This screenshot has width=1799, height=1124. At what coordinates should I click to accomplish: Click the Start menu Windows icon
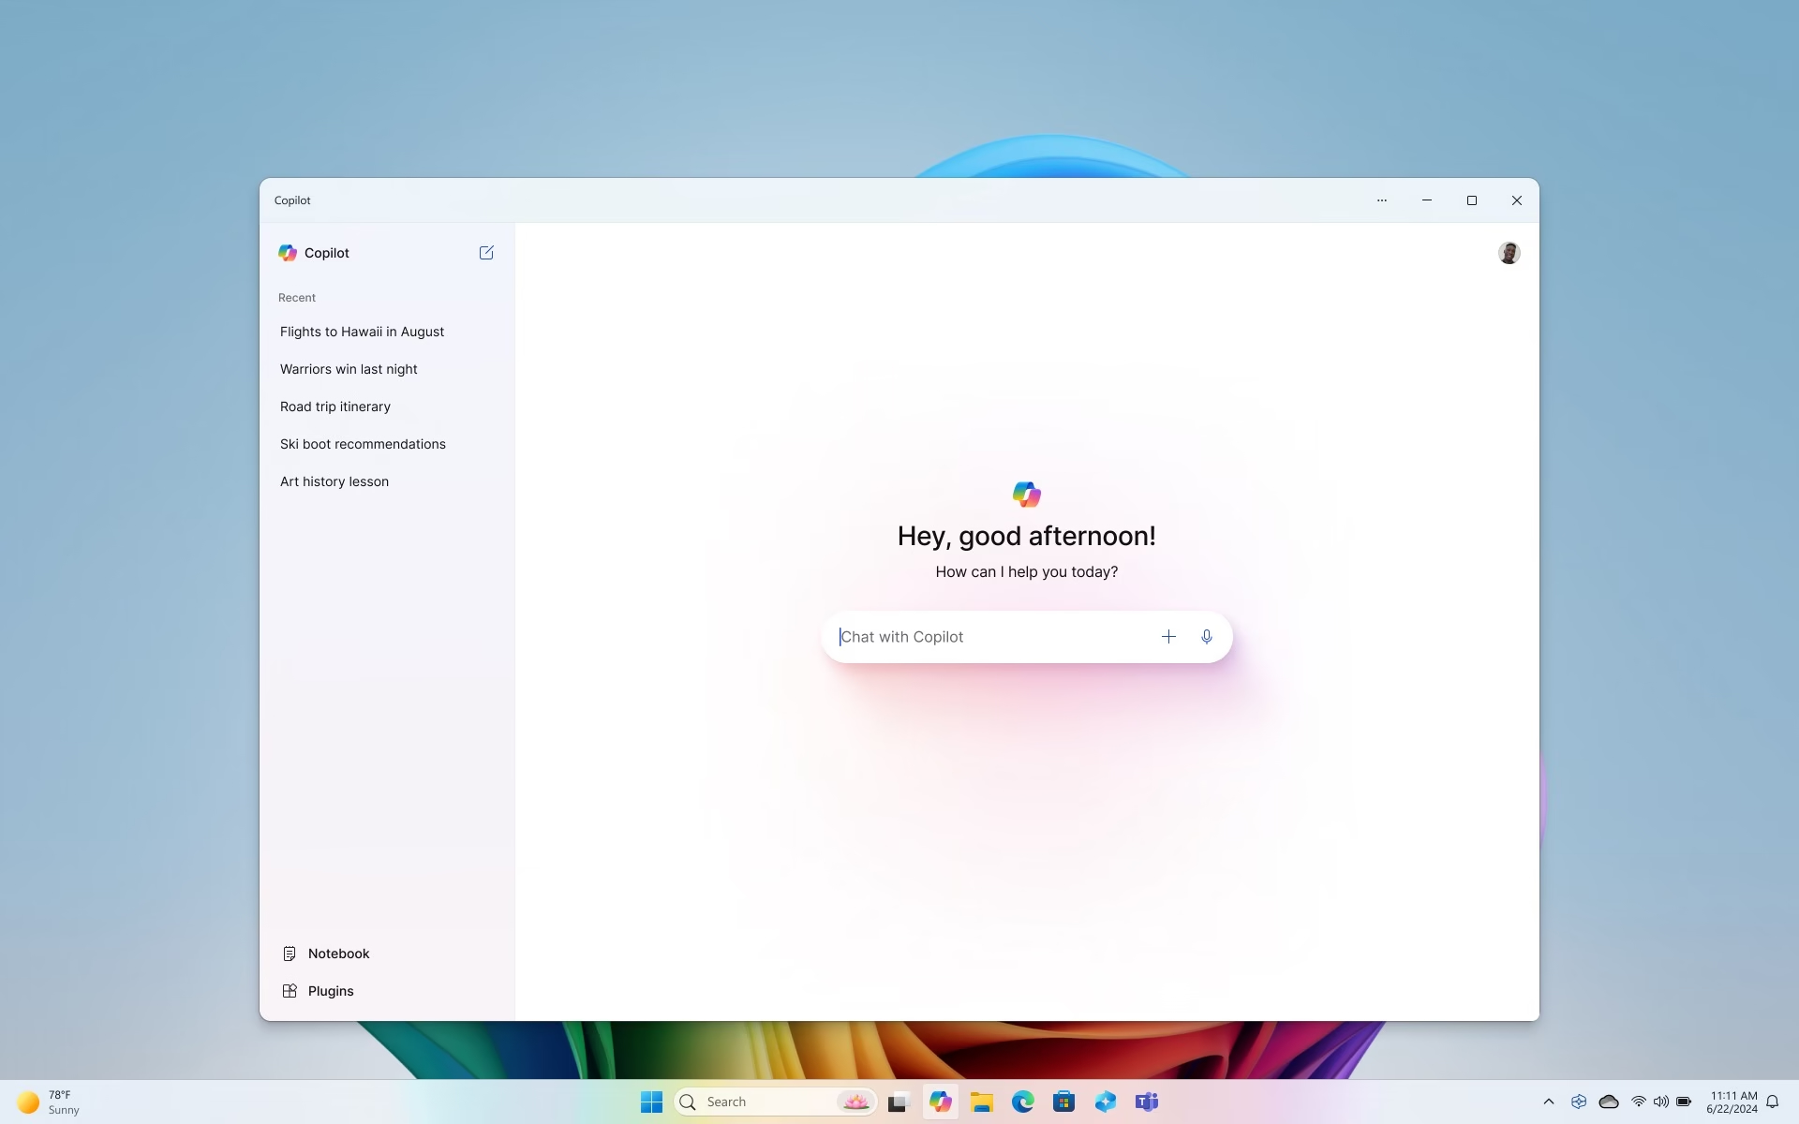(x=651, y=1102)
